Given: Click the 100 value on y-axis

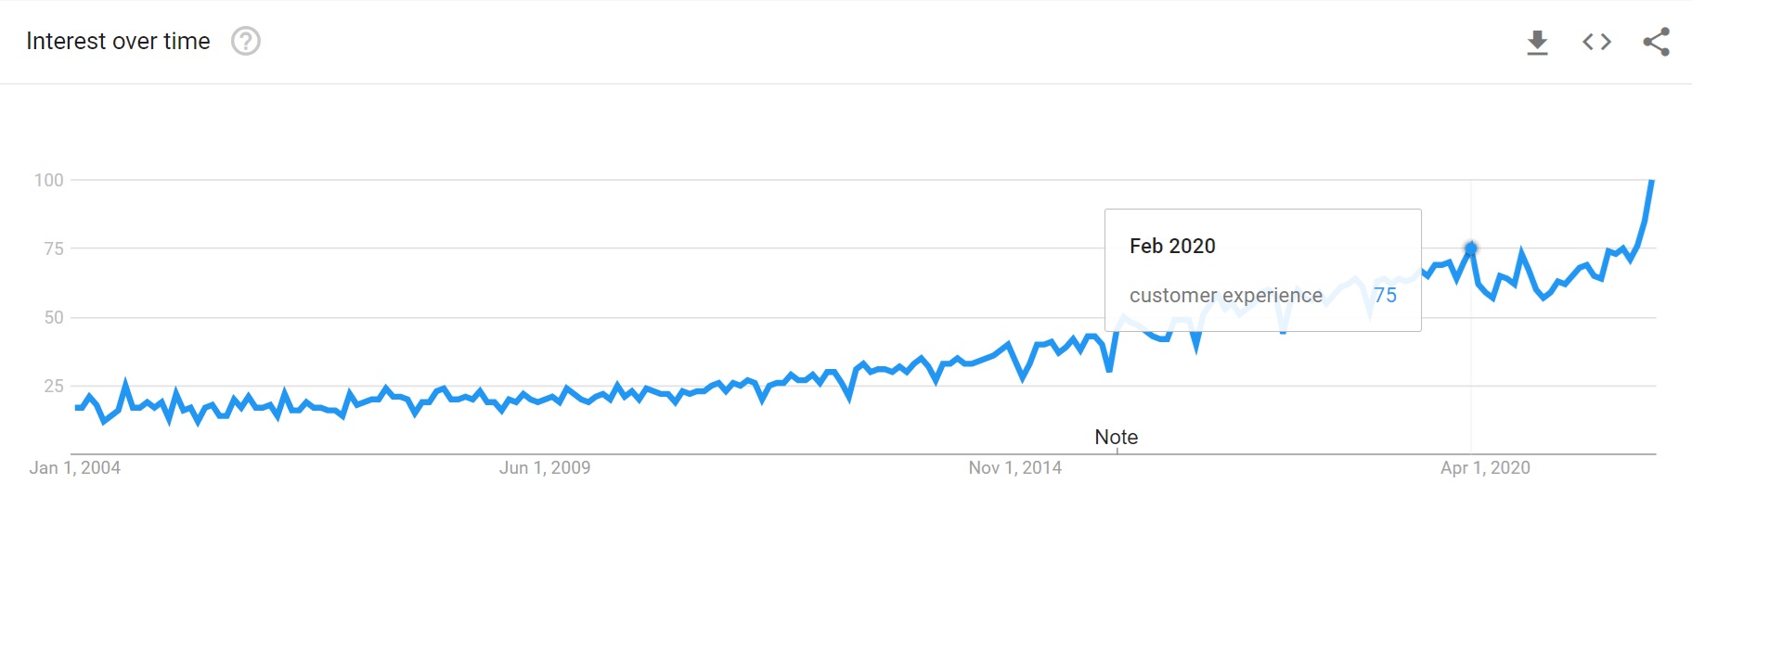Looking at the screenshot, I should point(49,180).
